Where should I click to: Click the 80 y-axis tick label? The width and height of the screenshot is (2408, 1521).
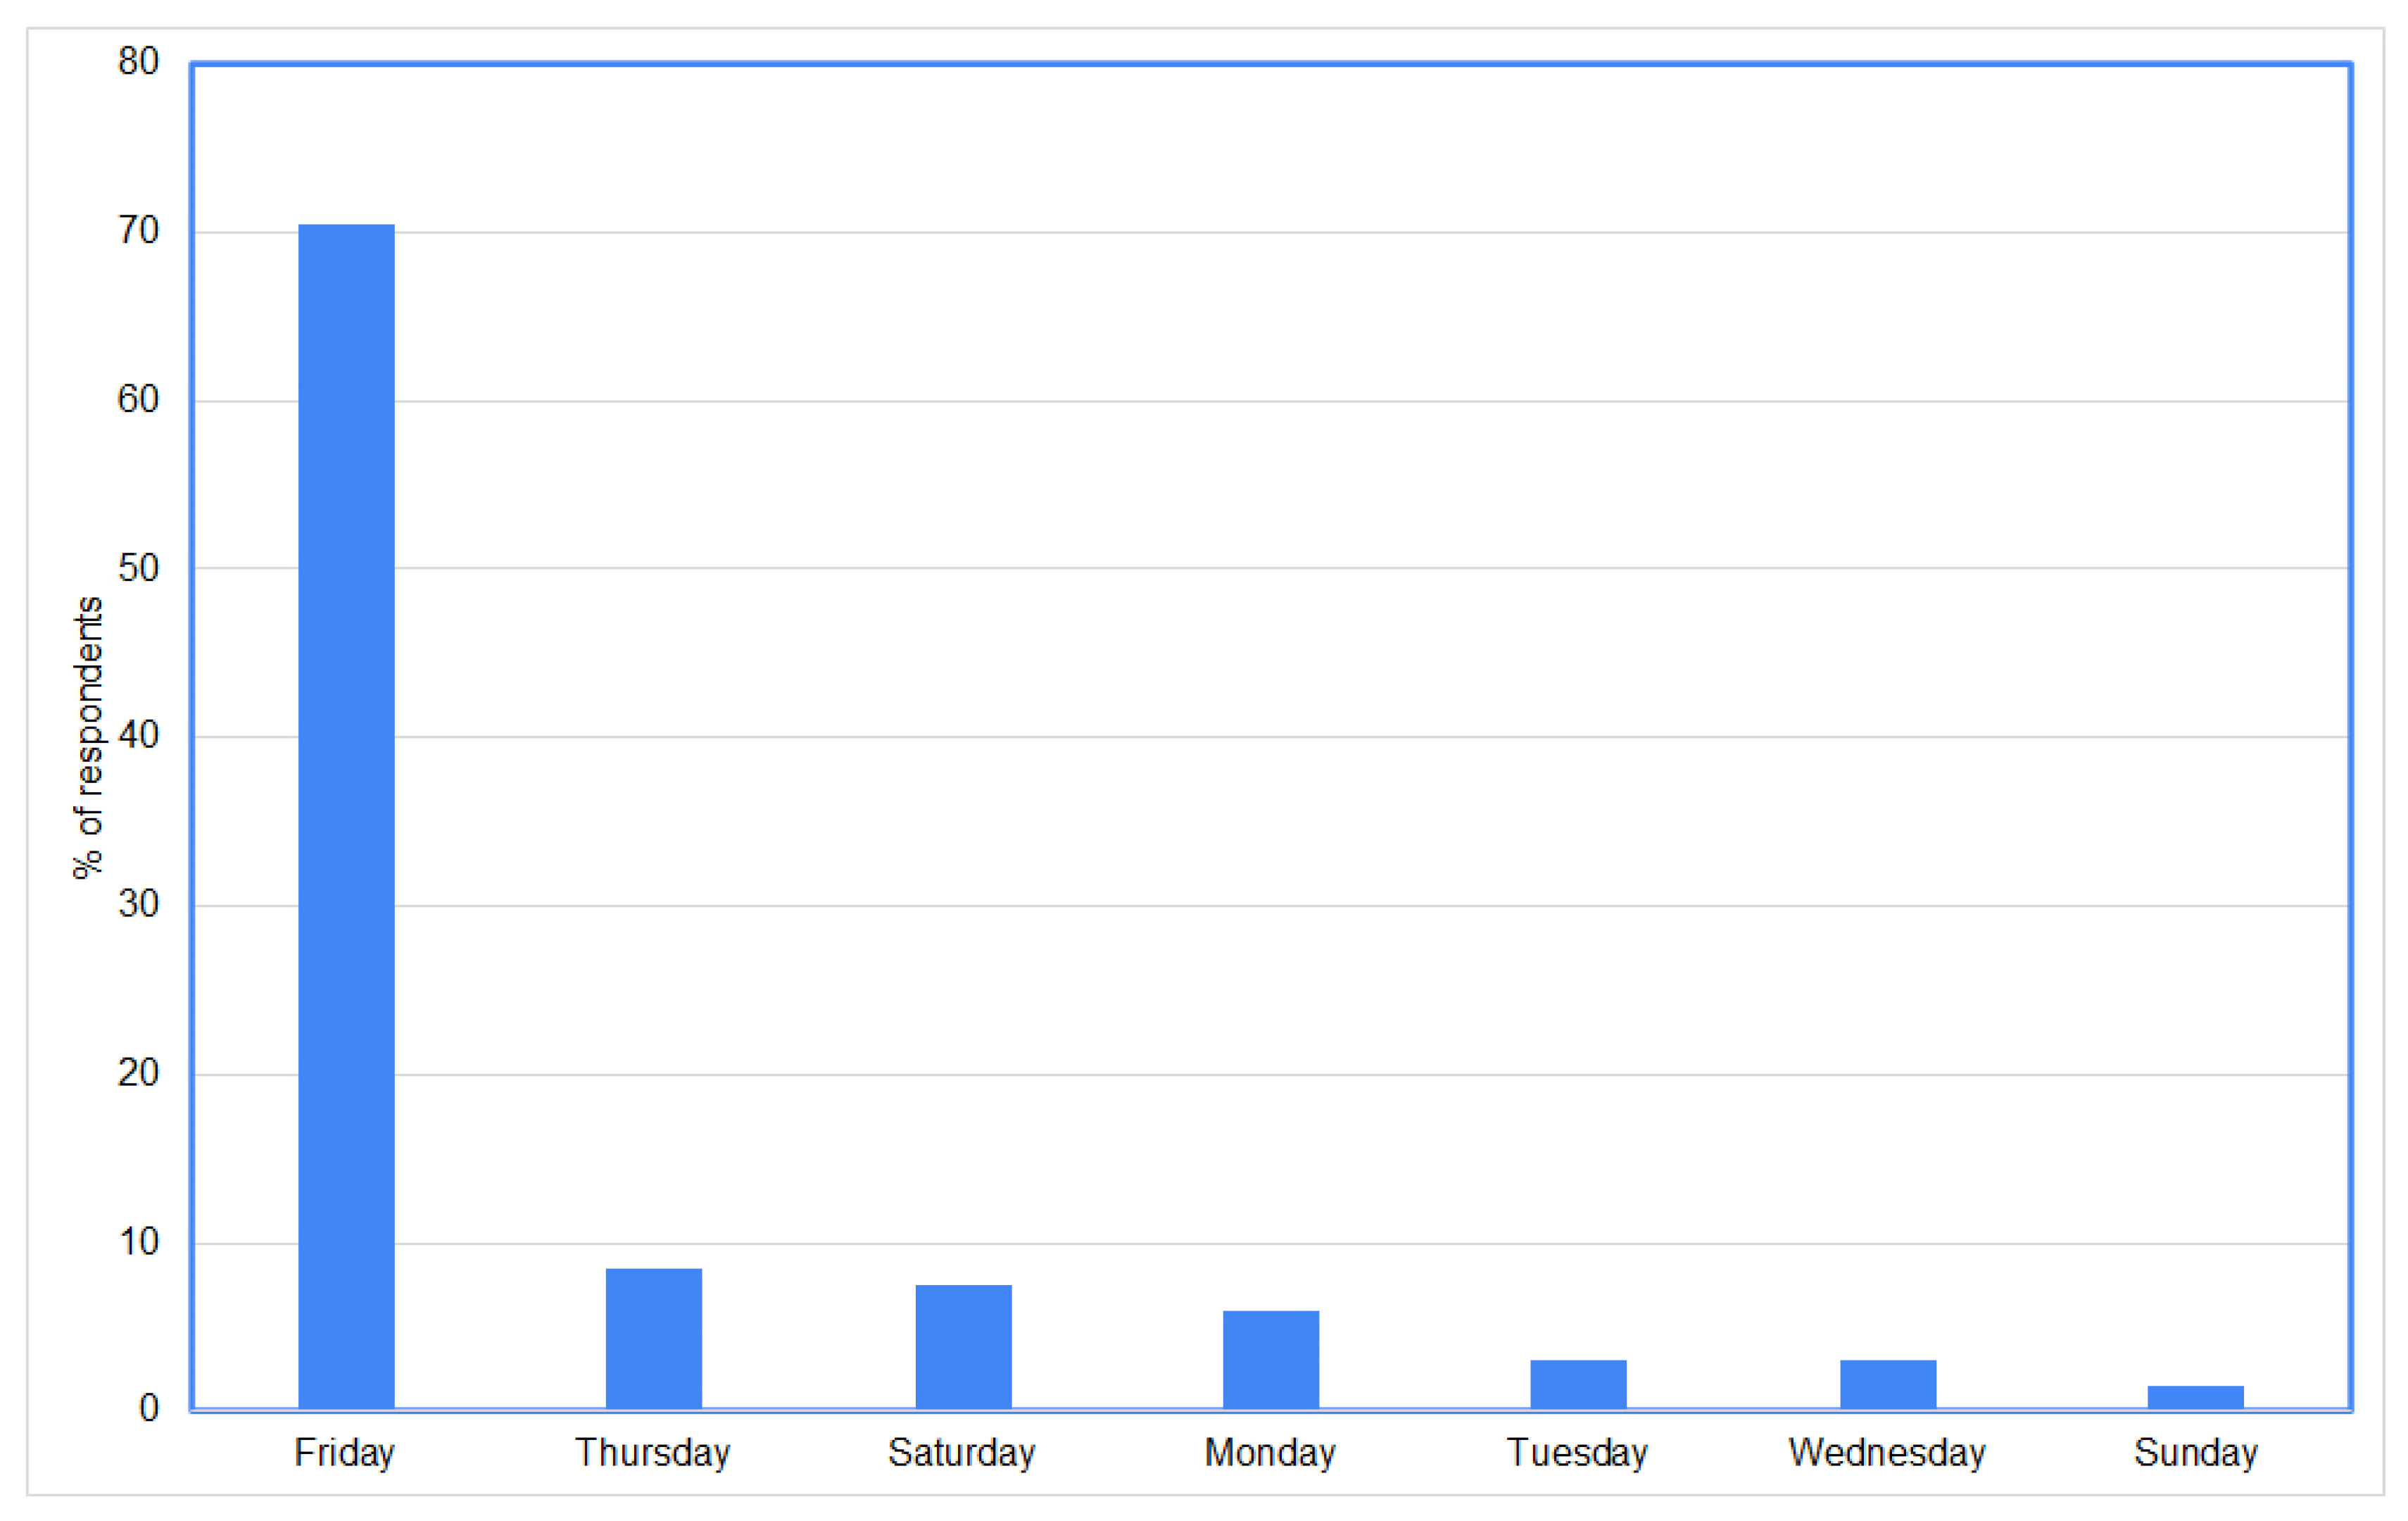[x=138, y=62]
